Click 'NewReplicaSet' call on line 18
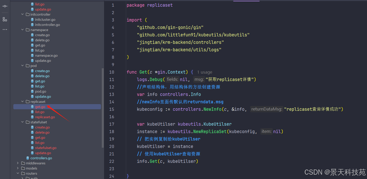This screenshot has width=367, height=179. click(x=210, y=132)
